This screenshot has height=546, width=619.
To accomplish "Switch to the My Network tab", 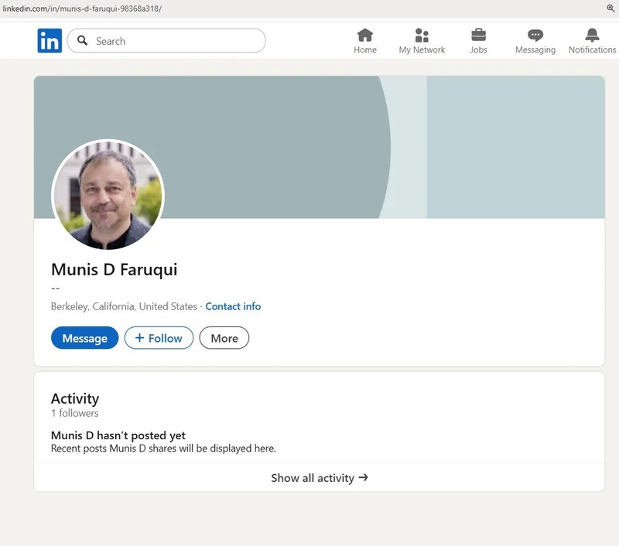I will click(422, 41).
